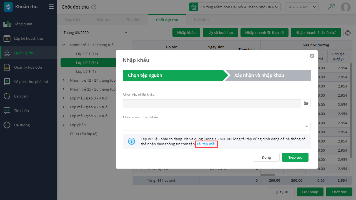Tick the checkbox in the last student row
The width and height of the screenshot is (356, 200).
point(139,169)
